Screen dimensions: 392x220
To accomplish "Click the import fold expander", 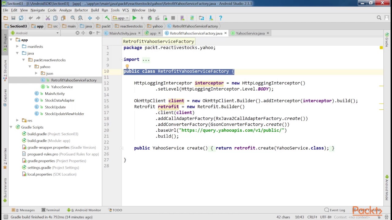I will 122,60.
